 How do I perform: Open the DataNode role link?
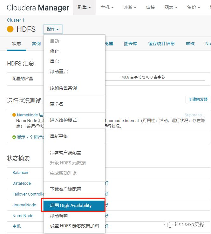coord(22,183)
